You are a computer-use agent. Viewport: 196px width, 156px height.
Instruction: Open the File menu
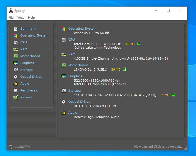(x=11, y=18)
